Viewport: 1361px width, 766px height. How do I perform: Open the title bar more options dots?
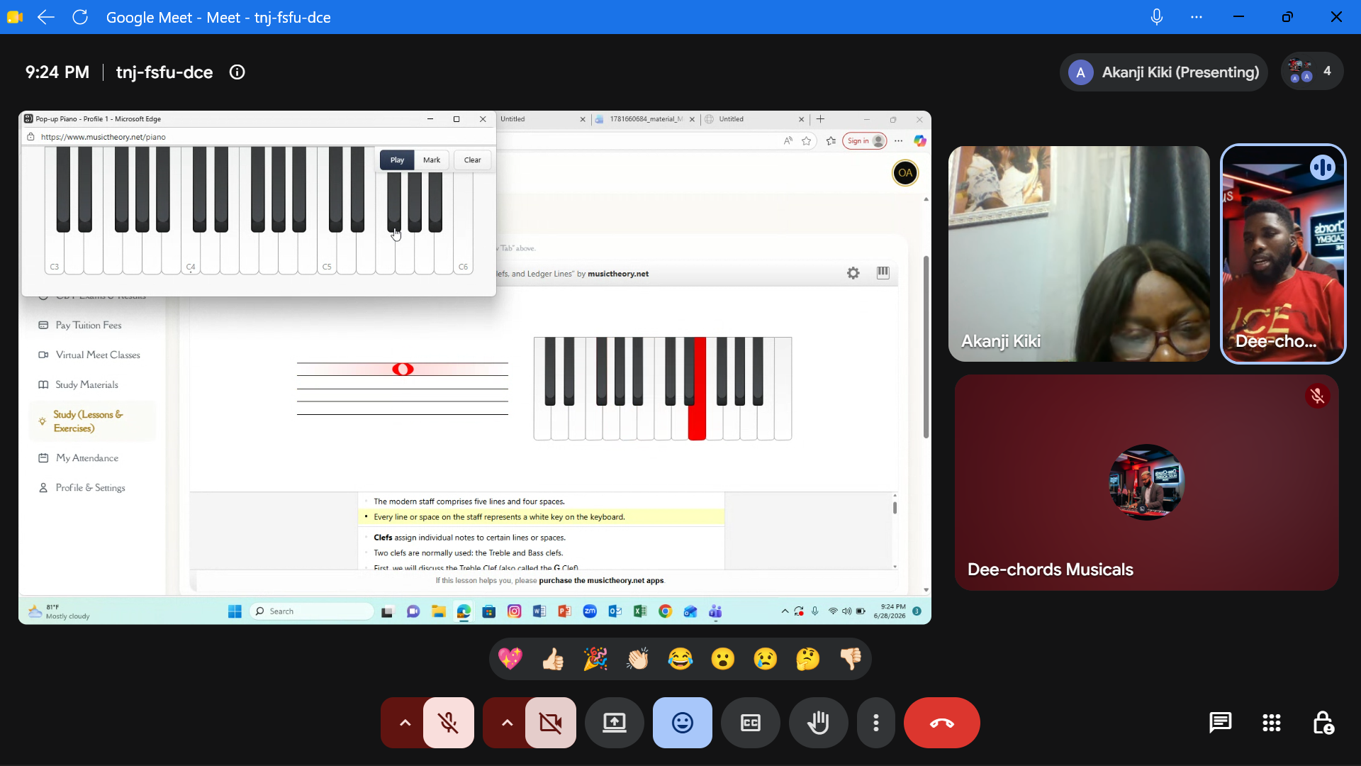point(1197,17)
